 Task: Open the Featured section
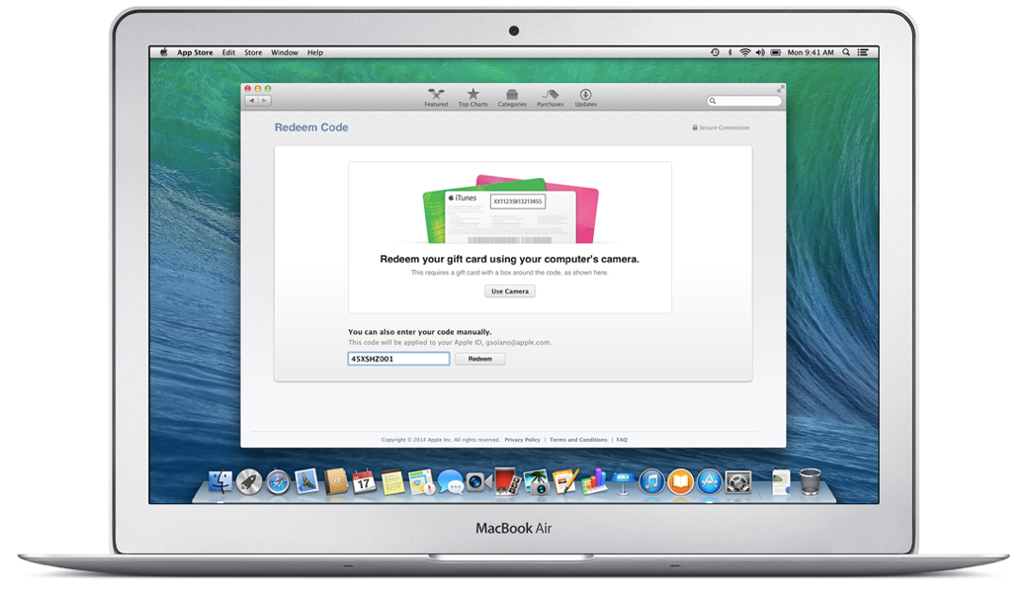click(x=436, y=97)
